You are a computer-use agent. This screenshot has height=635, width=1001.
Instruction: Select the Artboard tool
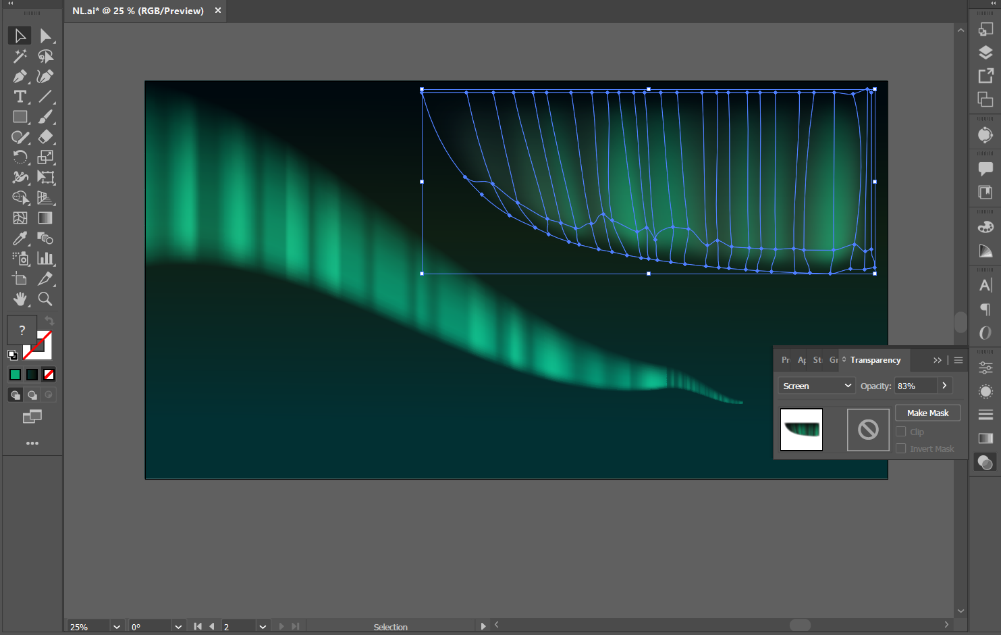pyautogui.click(x=20, y=279)
